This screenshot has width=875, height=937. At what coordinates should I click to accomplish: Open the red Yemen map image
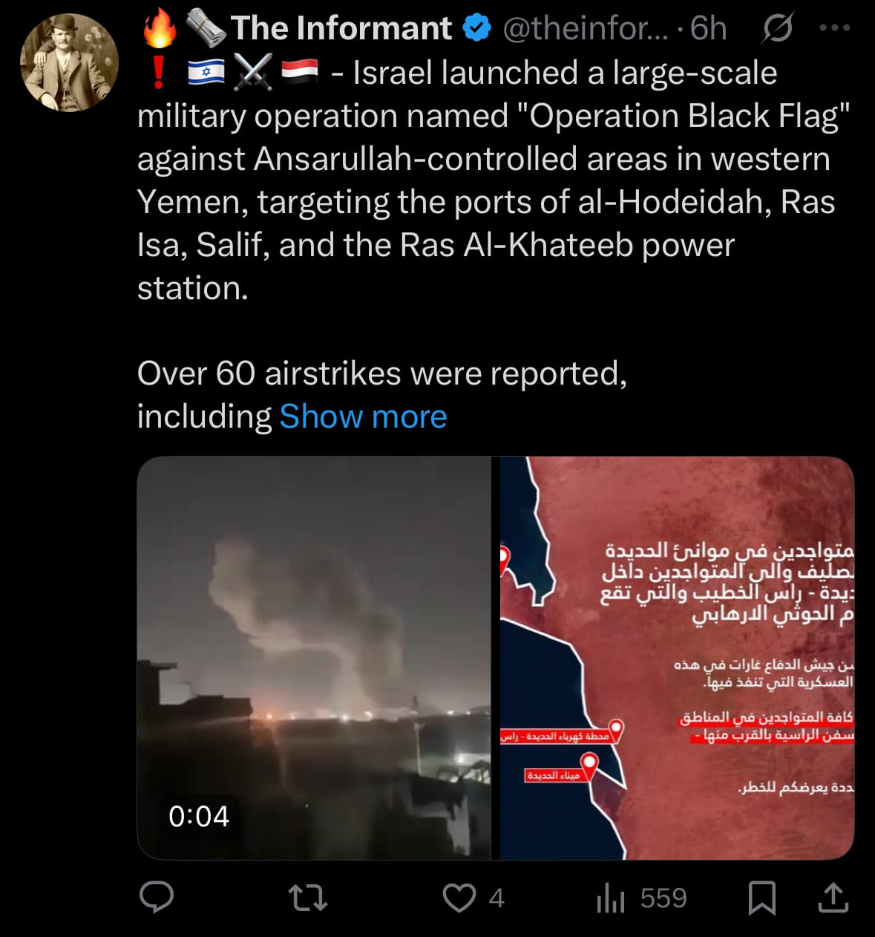click(x=677, y=658)
